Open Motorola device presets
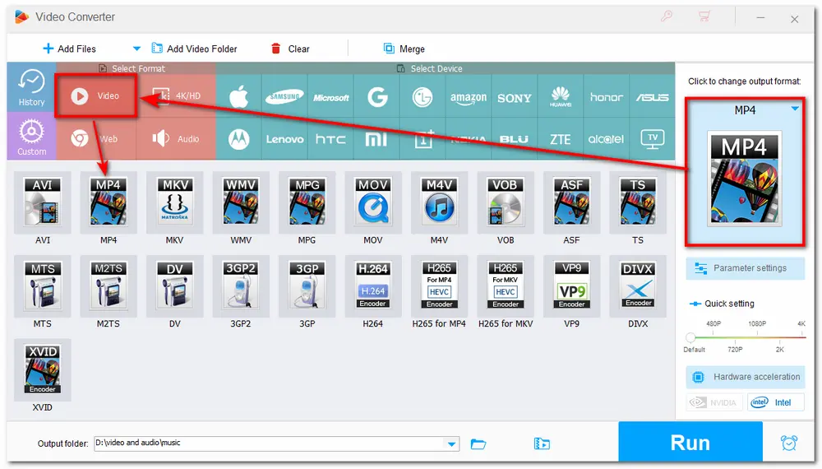The image size is (822, 469). pos(238,139)
